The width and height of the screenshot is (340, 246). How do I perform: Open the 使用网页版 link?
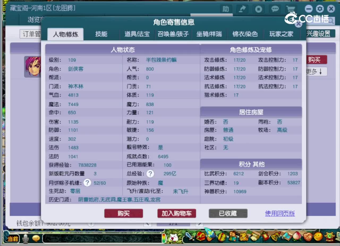280,213
